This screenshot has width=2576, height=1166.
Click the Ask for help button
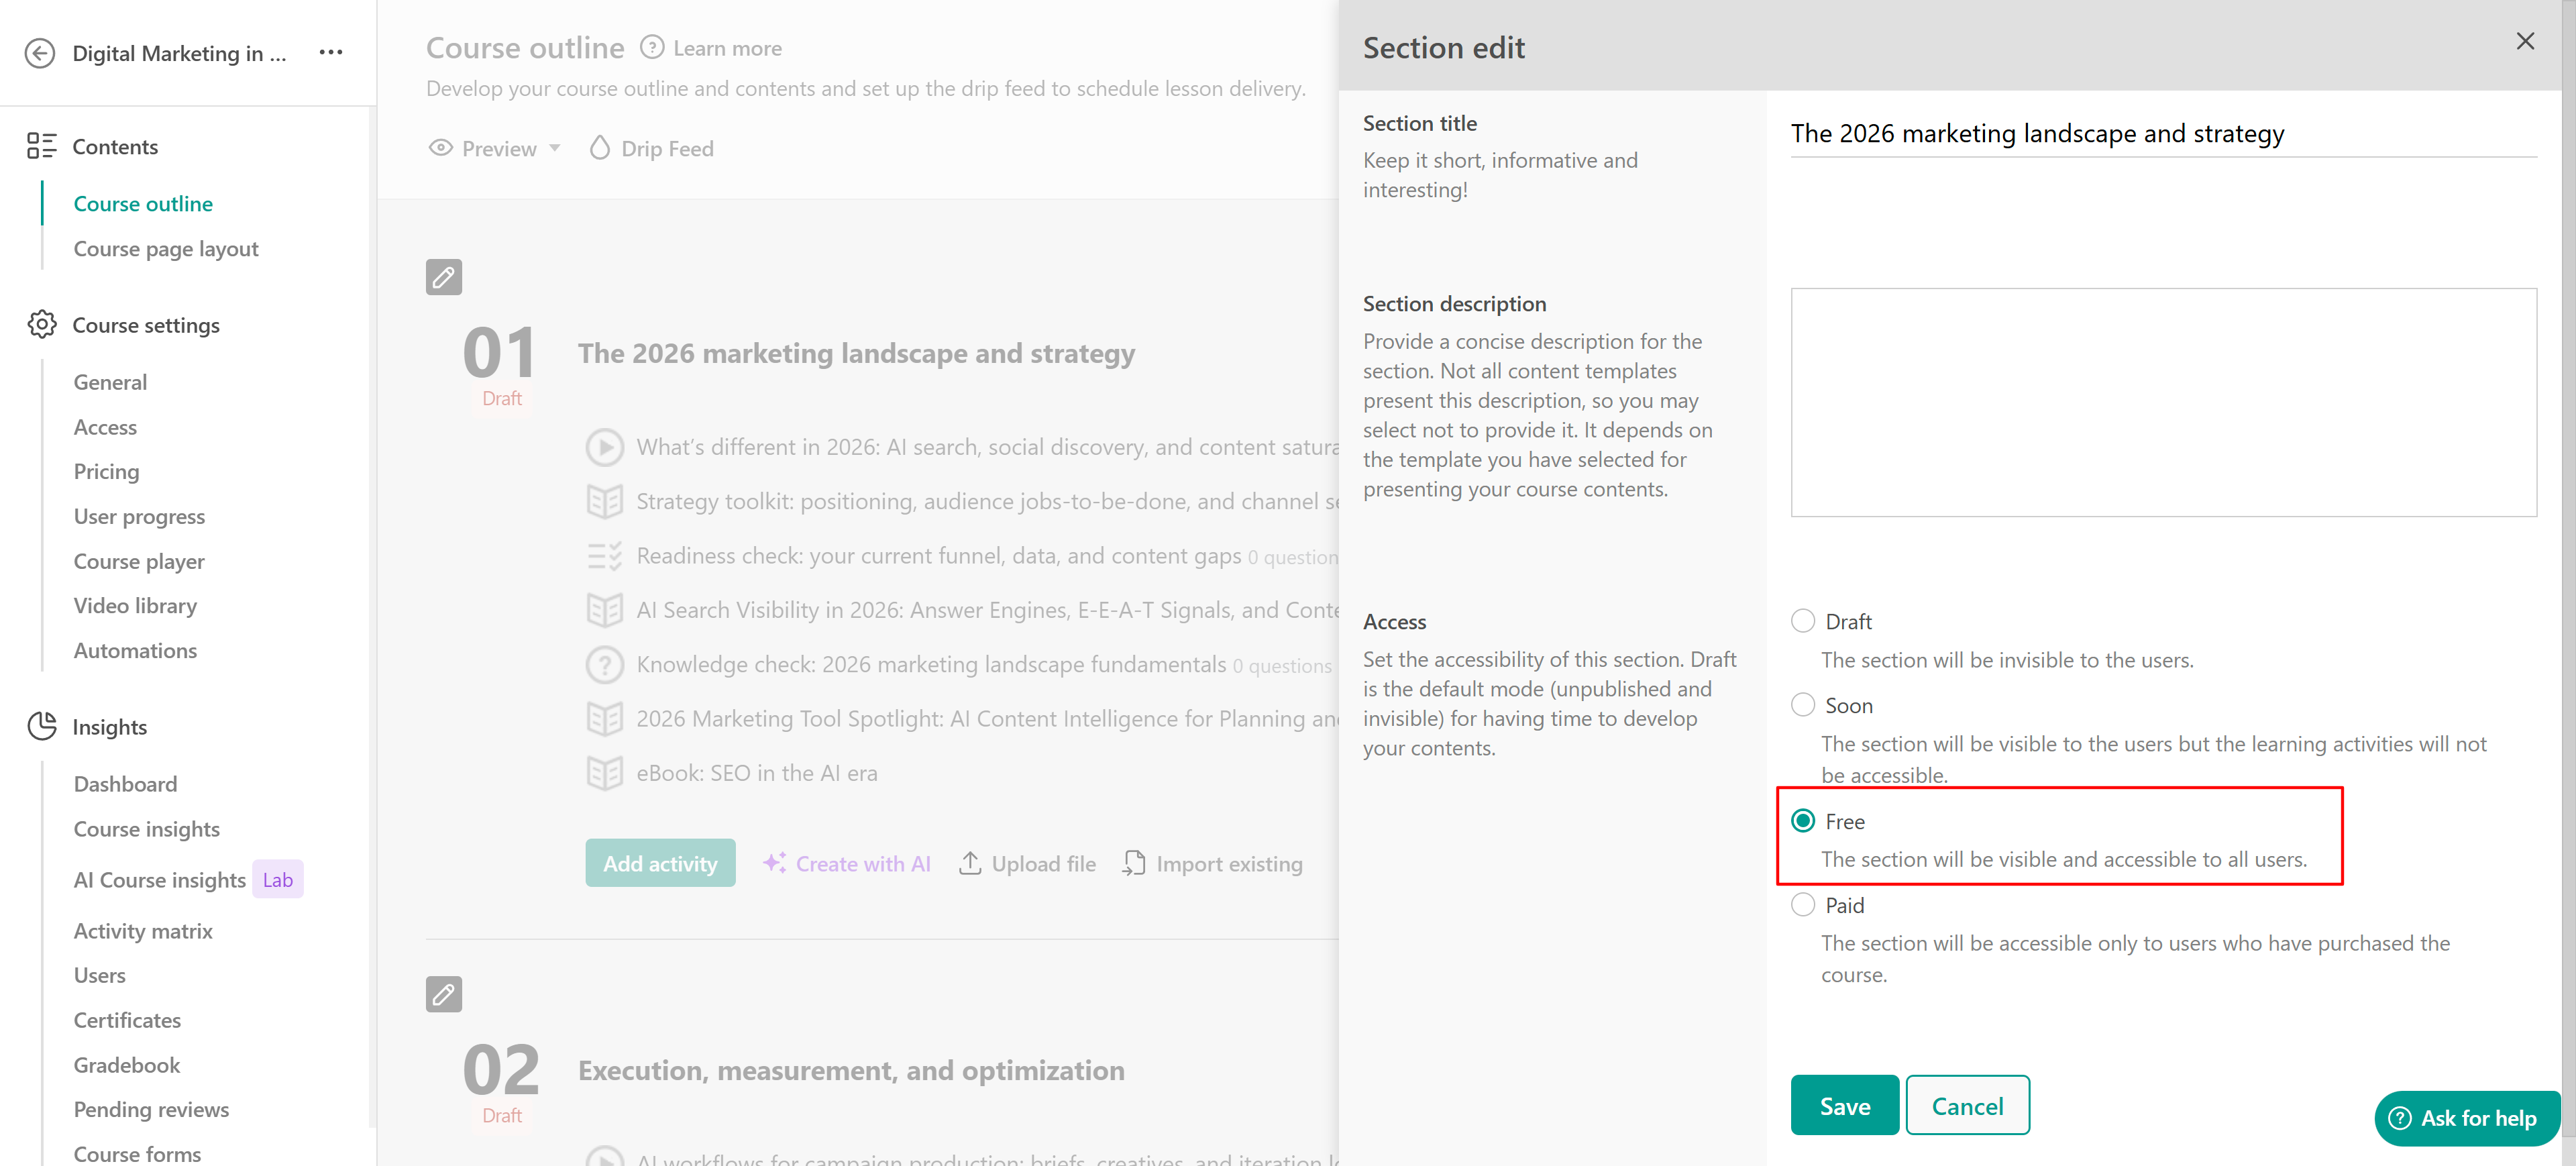point(2465,1118)
